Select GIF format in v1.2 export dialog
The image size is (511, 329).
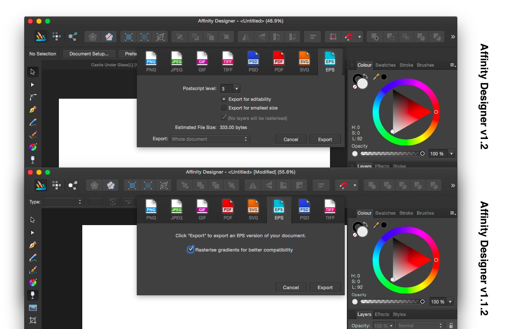pos(202,61)
